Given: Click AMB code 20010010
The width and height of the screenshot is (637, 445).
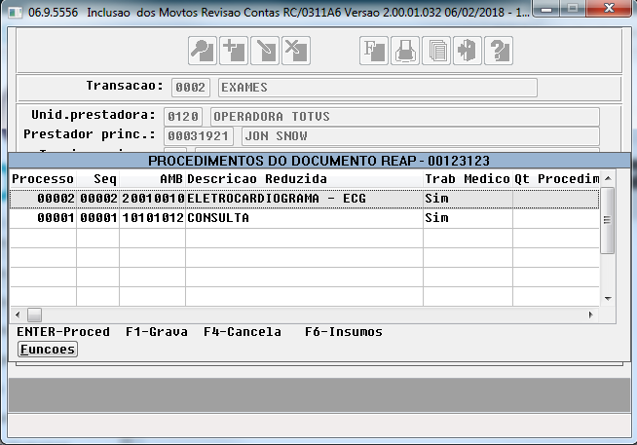Looking at the screenshot, I should (x=153, y=199).
